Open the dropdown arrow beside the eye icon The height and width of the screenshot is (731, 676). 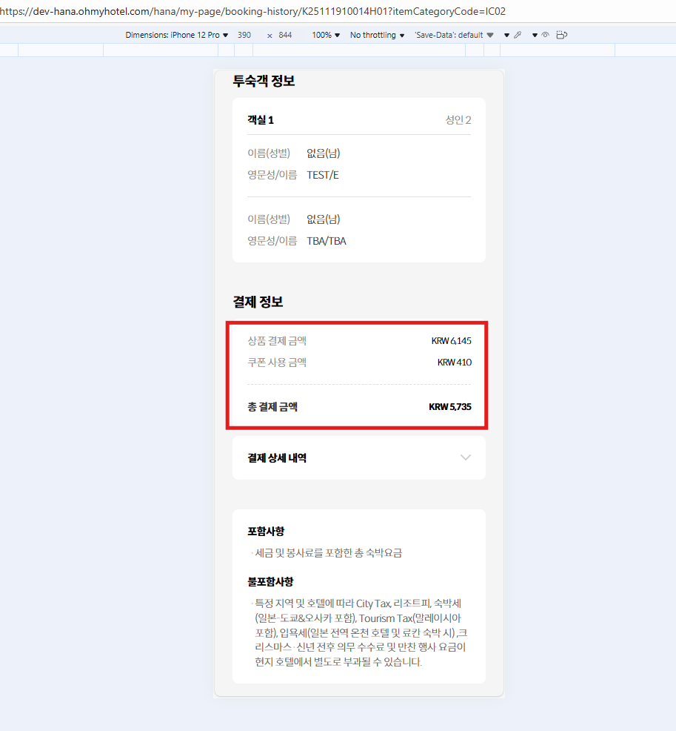(x=535, y=35)
